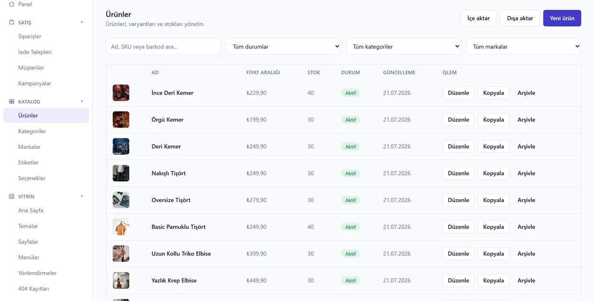Collapse the Vitrin sidebar section
Screen dimensions: 594x301
click(82, 196)
